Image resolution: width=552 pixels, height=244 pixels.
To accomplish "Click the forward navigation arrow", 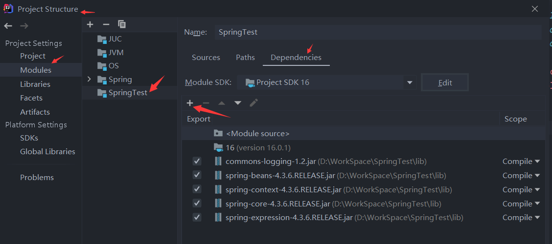I will click(x=24, y=26).
